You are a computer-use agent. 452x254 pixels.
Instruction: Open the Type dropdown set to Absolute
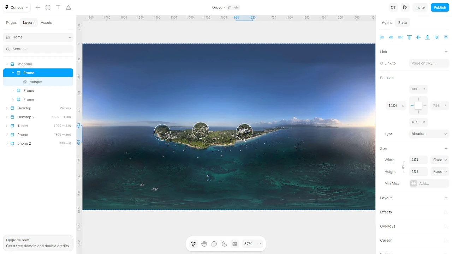(x=429, y=134)
